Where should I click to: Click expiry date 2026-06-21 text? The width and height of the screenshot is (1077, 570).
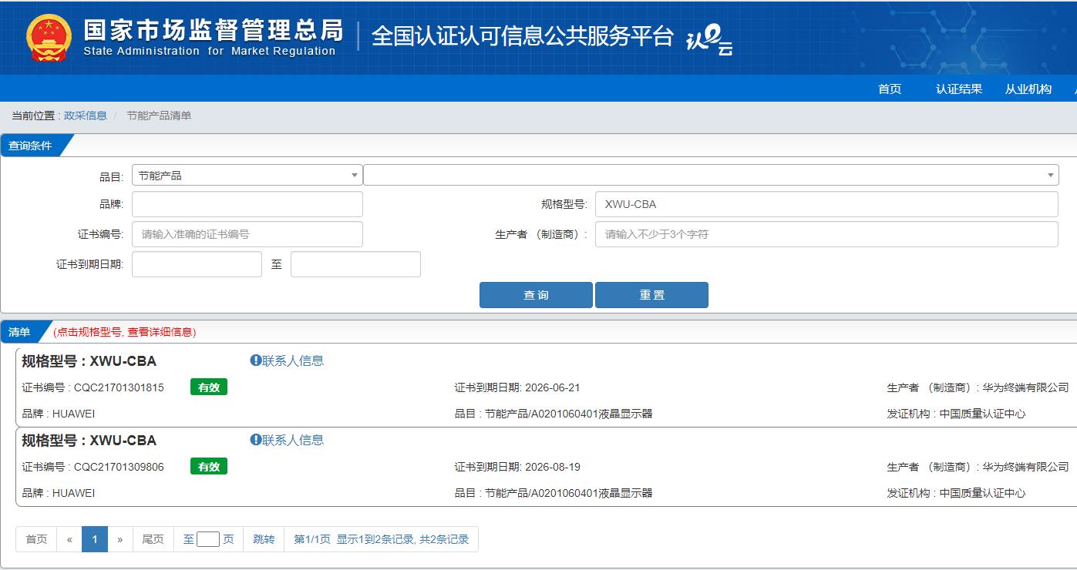552,387
